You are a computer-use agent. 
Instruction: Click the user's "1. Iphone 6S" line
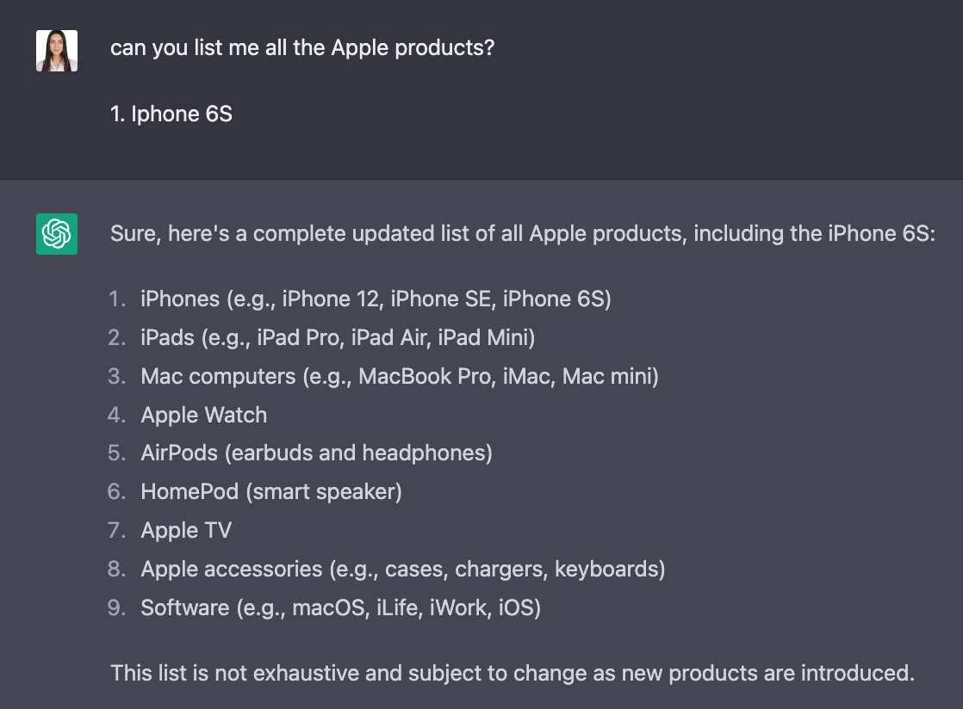point(171,114)
